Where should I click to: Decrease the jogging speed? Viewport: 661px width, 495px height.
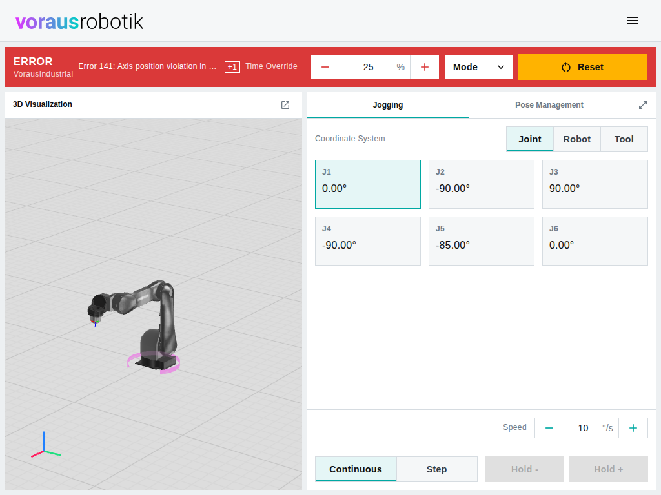tap(549, 428)
